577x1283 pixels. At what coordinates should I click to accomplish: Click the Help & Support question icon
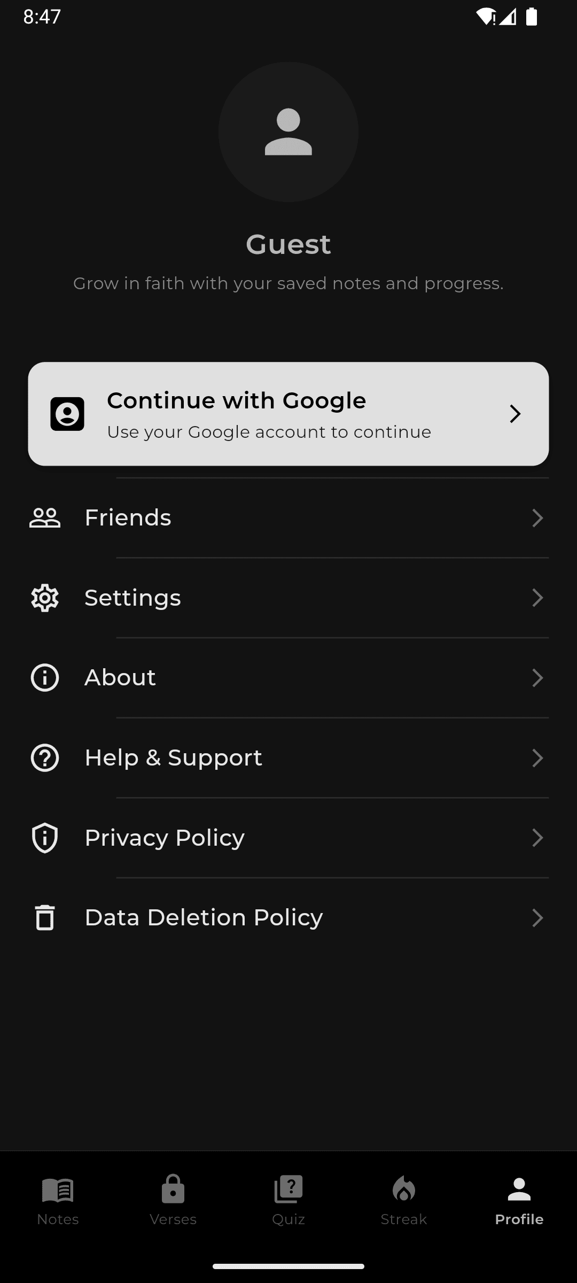tap(45, 758)
